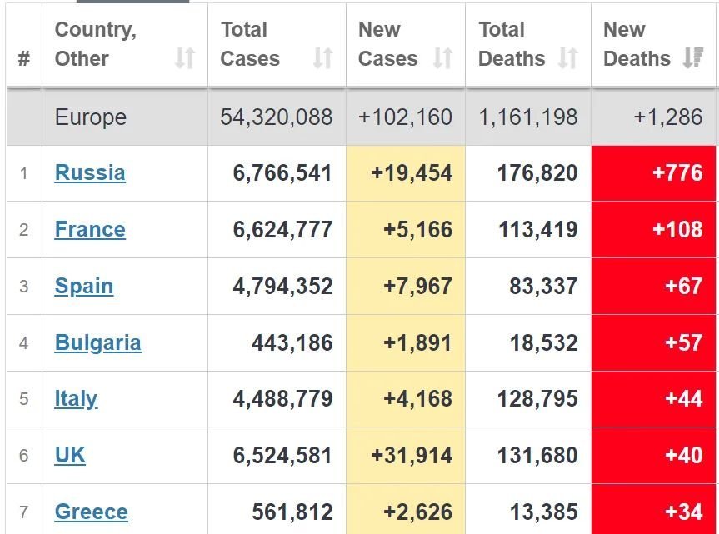Toggle New Deaths descending sort icon
719x534 pixels.
(x=692, y=58)
